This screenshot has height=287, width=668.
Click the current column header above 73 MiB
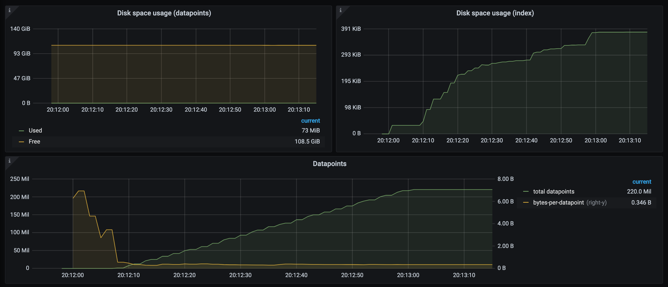(310, 120)
